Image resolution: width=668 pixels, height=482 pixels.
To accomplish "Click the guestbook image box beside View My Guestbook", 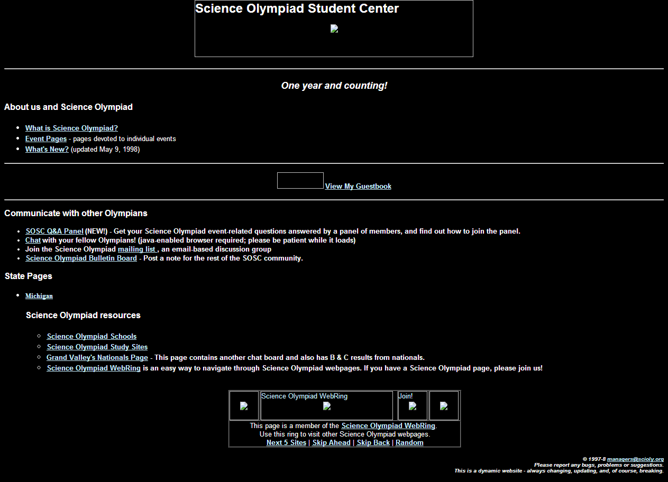I will pyautogui.click(x=300, y=180).
